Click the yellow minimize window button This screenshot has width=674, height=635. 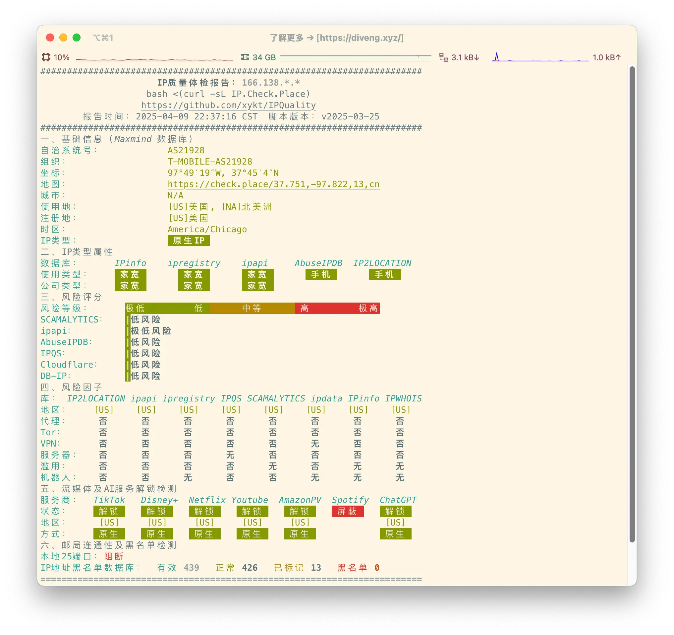(x=63, y=37)
